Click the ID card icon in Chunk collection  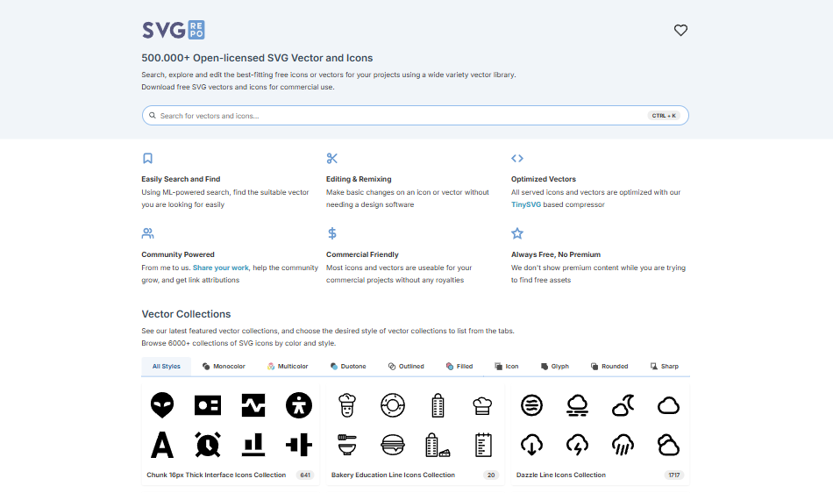point(208,405)
